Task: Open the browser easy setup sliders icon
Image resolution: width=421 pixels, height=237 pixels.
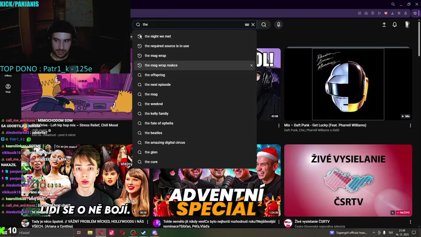Action: click(399, 13)
